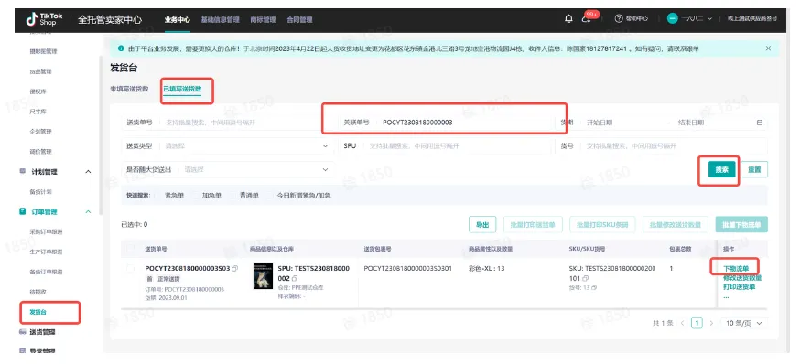Click the 订单管理 sidebar icon

(23, 211)
